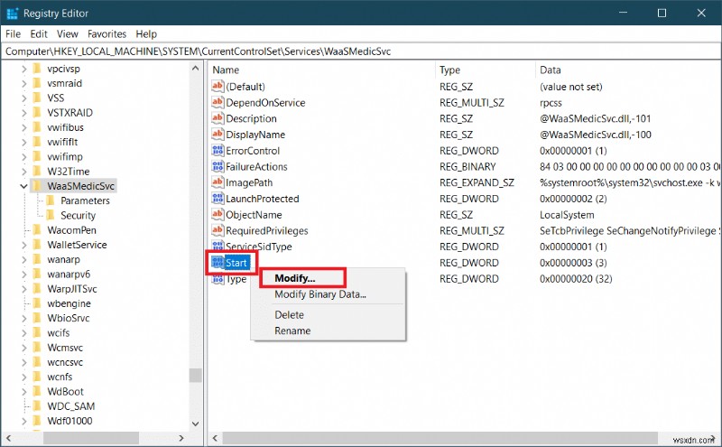722x447 pixels.
Task: Expand the WbioSrvc key
Action: [24, 319]
